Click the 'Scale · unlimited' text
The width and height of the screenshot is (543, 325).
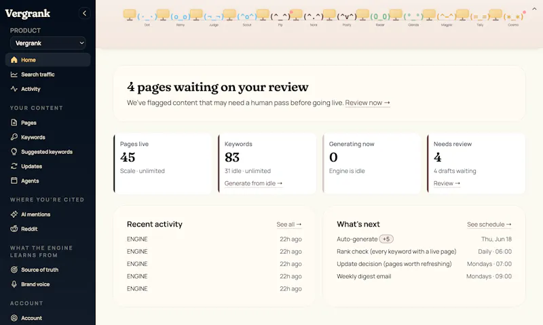click(x=143, y=171)
